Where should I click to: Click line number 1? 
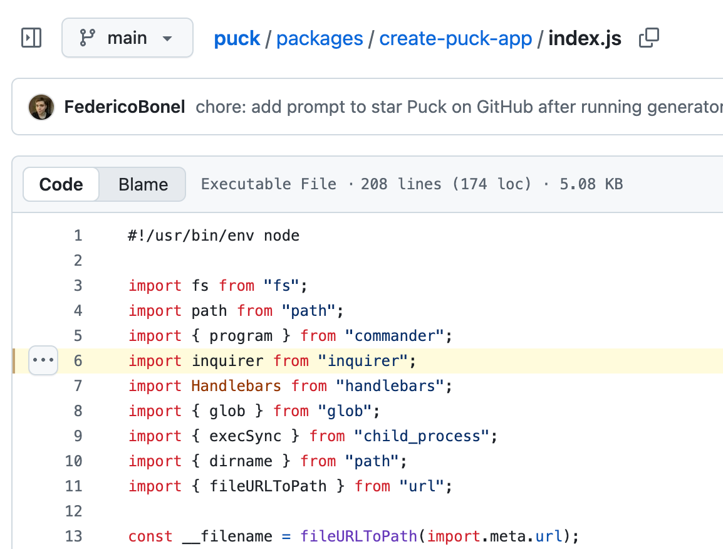click(x=78, y=235)
